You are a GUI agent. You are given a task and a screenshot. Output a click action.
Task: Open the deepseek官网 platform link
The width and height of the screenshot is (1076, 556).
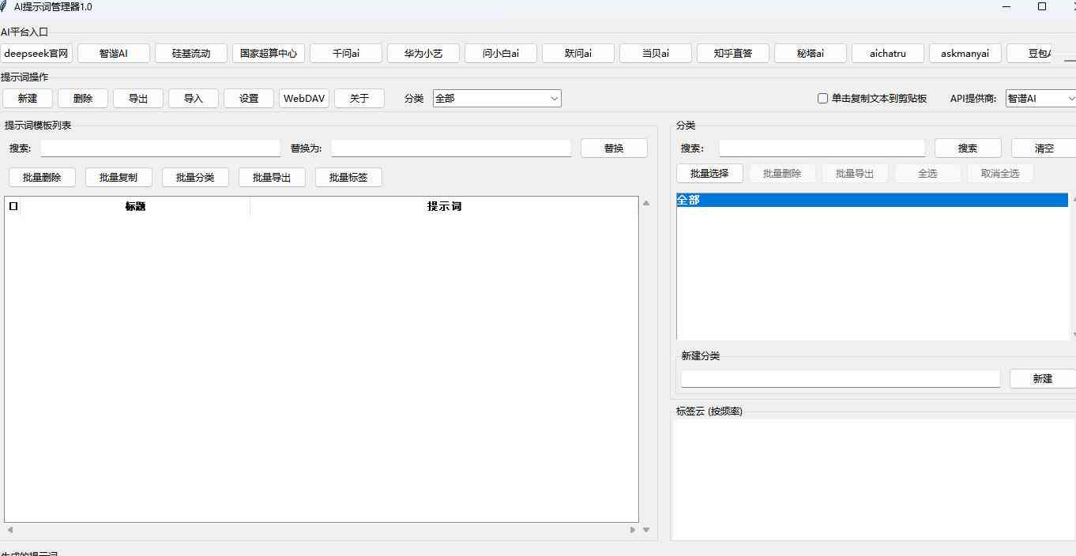tap(36, 54)
